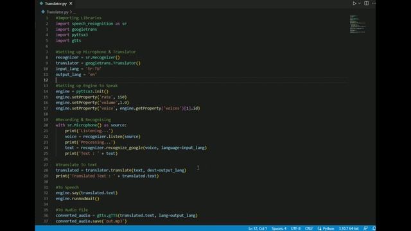Click 'with sr.Microphone() as source:' line
This screenshot has height=231, width=411.
point(91,125)
